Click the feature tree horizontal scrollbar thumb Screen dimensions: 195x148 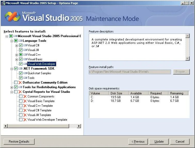tap(38, 126)
